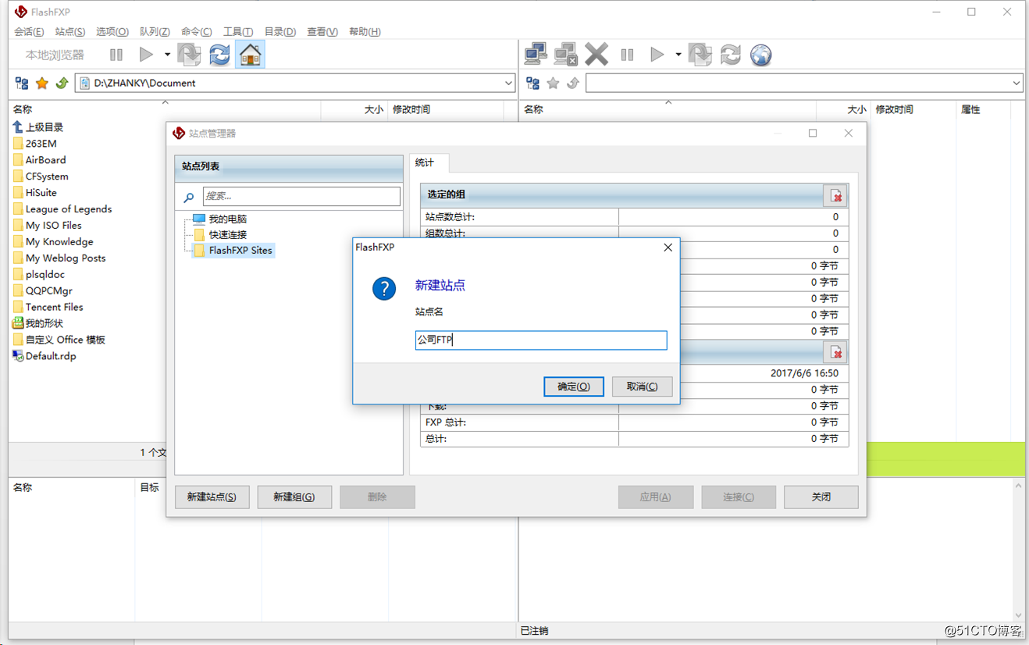
Task: Click the right pane refresh icon
Action: click(x=731, y=55)
